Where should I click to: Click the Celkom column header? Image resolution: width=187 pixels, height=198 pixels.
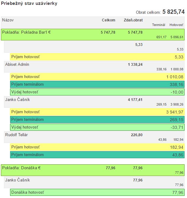tap(108, 20)
